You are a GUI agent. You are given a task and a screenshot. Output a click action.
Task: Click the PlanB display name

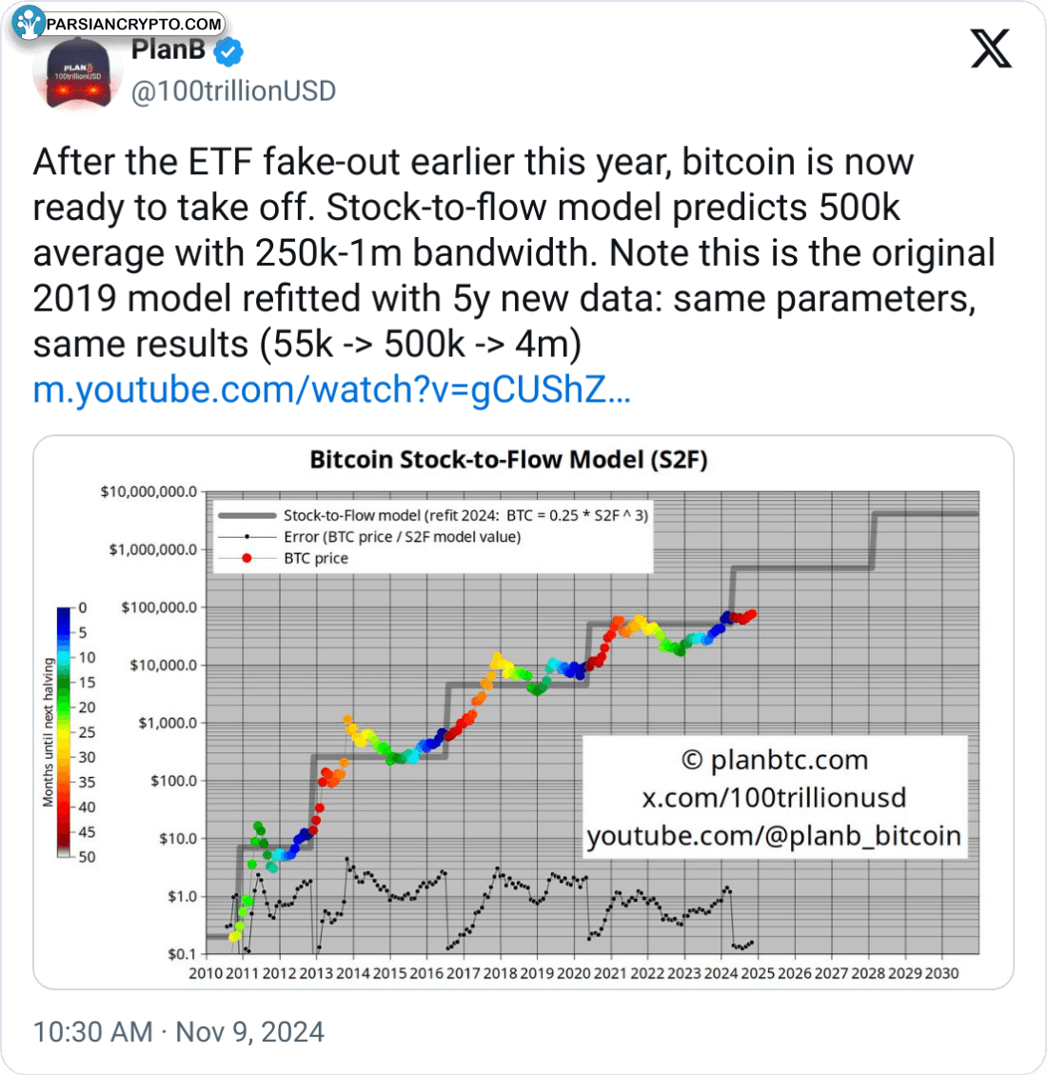click(168, 50)
